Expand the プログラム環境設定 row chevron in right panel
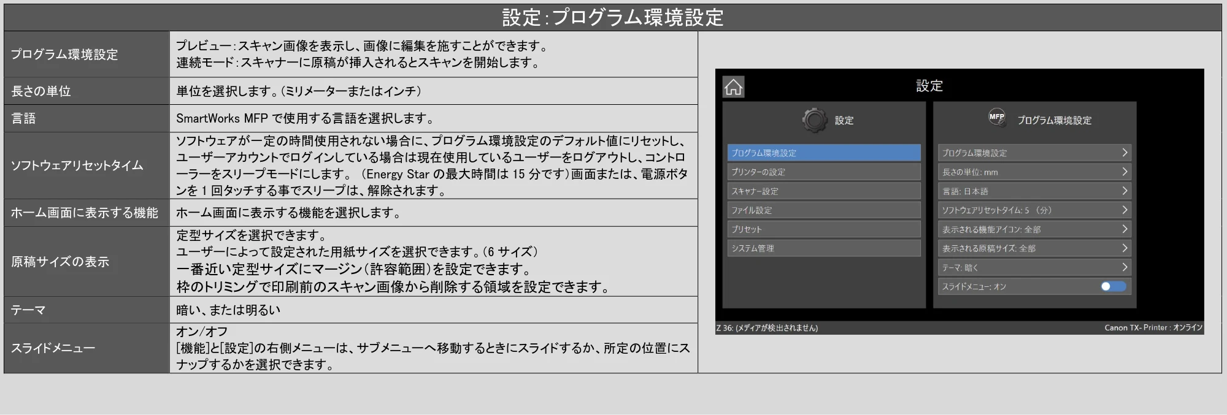 click(1125, 153)
